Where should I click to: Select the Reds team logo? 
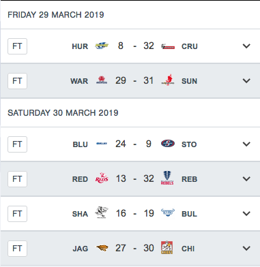tap(102, 178)
